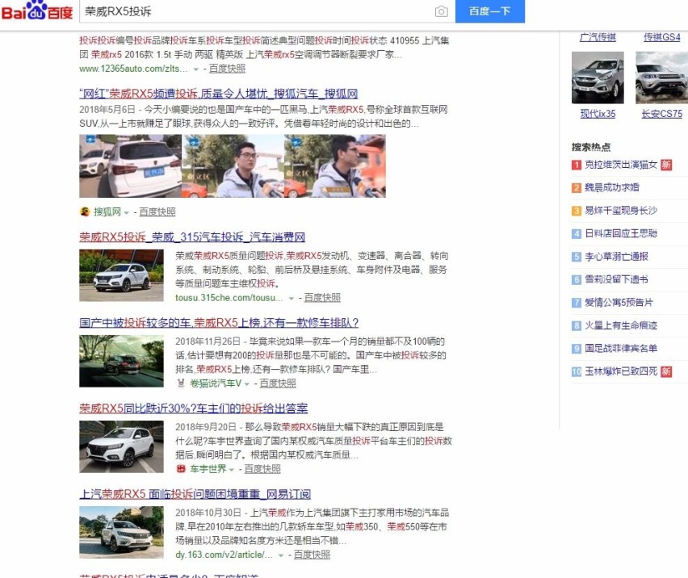Screen dimensions: 688x578
Task: View the middle reporter interview thumbnail
Action: (233, 165)
